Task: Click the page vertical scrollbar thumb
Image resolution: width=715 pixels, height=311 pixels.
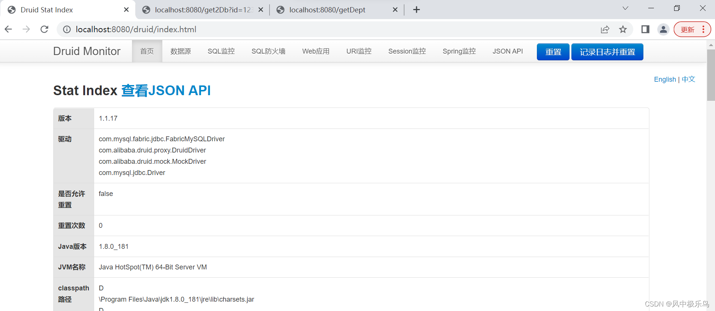Action: coord(711,75)
